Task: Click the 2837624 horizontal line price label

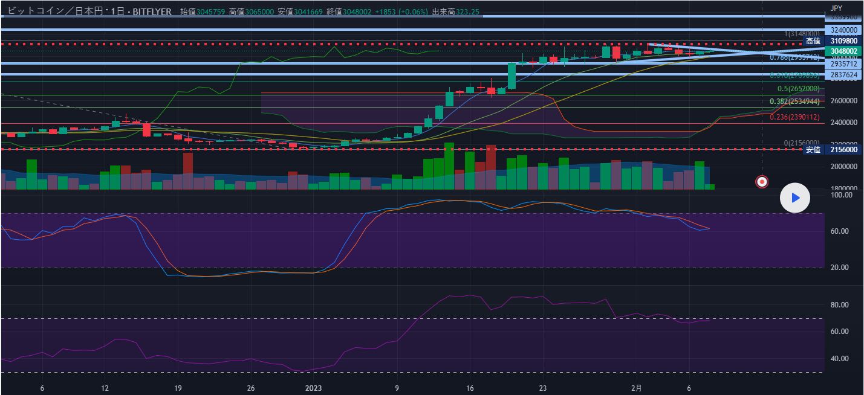Action: coord(844,75)
